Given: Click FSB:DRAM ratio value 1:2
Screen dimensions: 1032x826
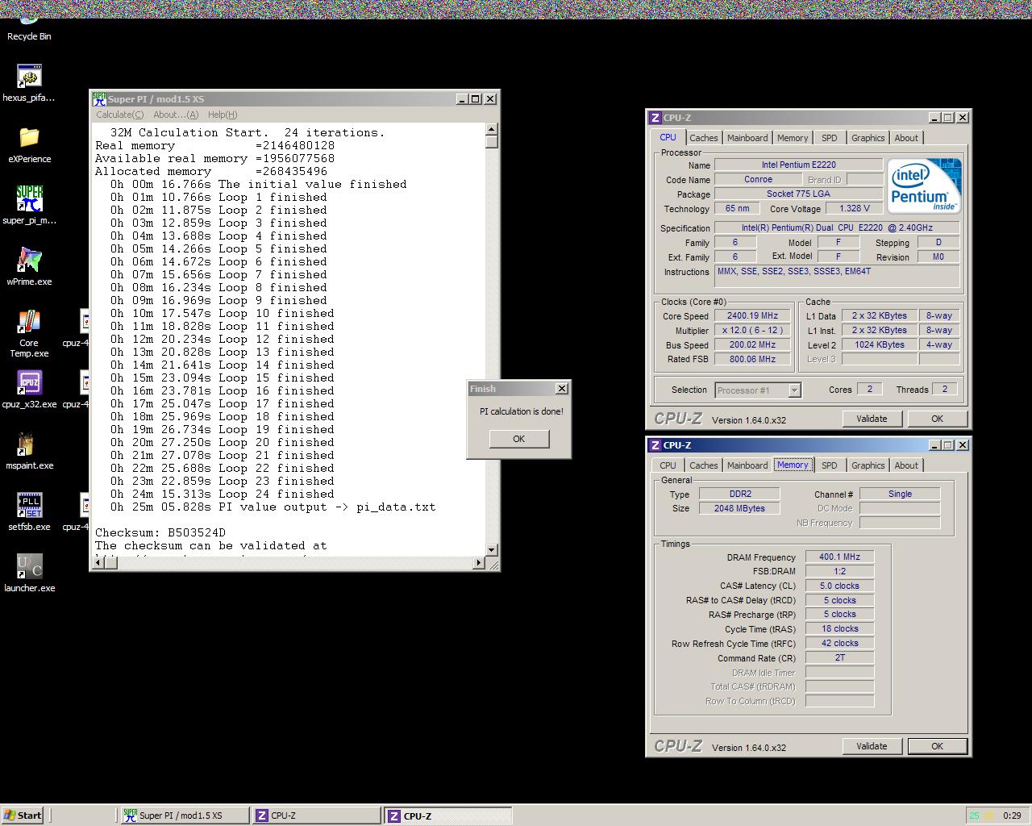Looking at the screenshot, I should 839,571.
